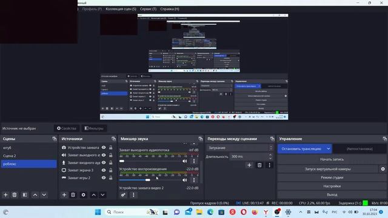Open transition properties three-dot menu
This screenshot has height=218, width=388.
[269, 165]
